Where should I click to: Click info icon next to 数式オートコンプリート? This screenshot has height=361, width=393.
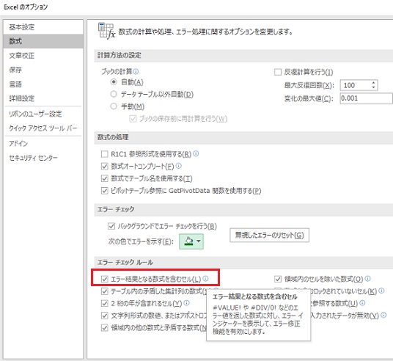coord(179,166)
